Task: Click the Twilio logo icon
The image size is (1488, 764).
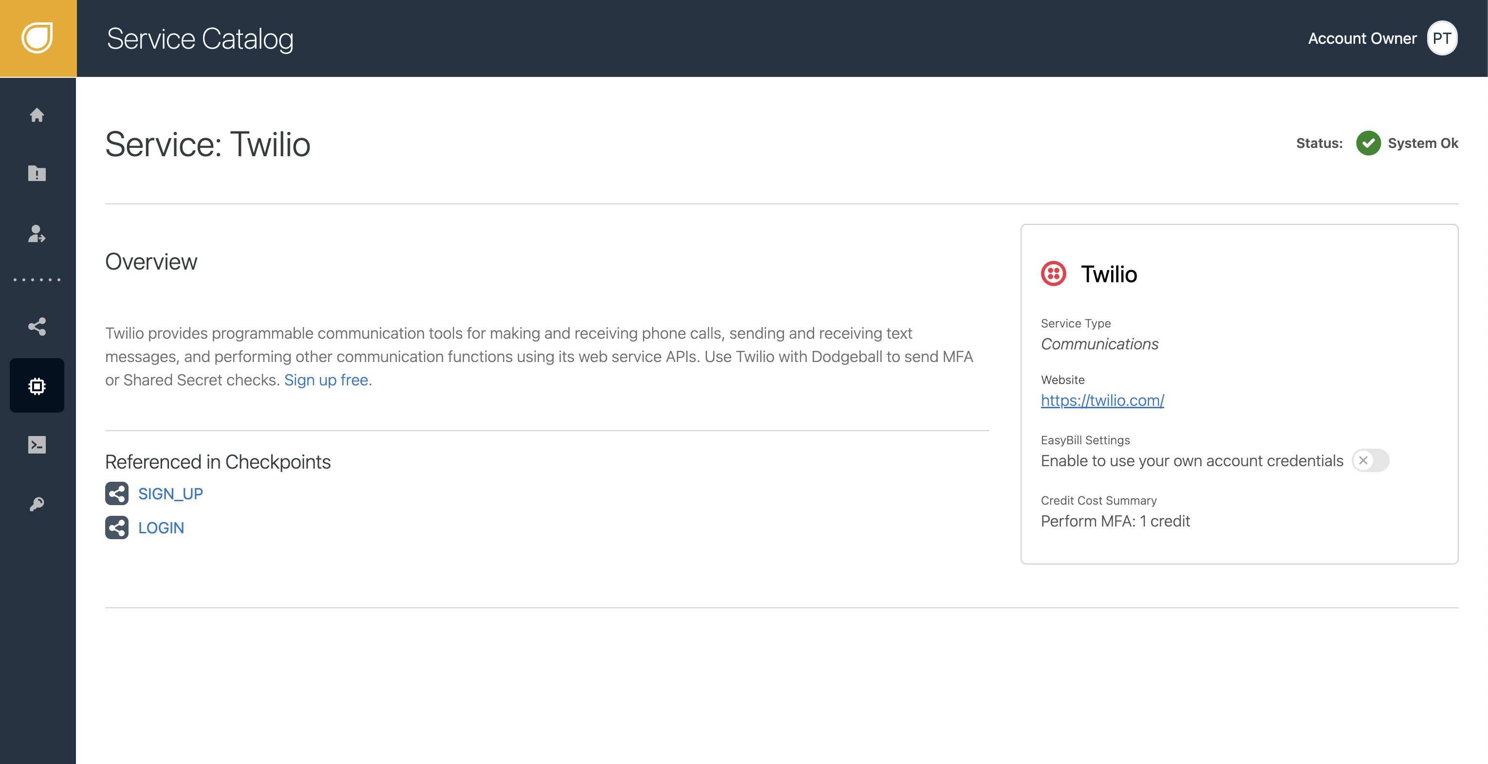Action: (1054, 275)
